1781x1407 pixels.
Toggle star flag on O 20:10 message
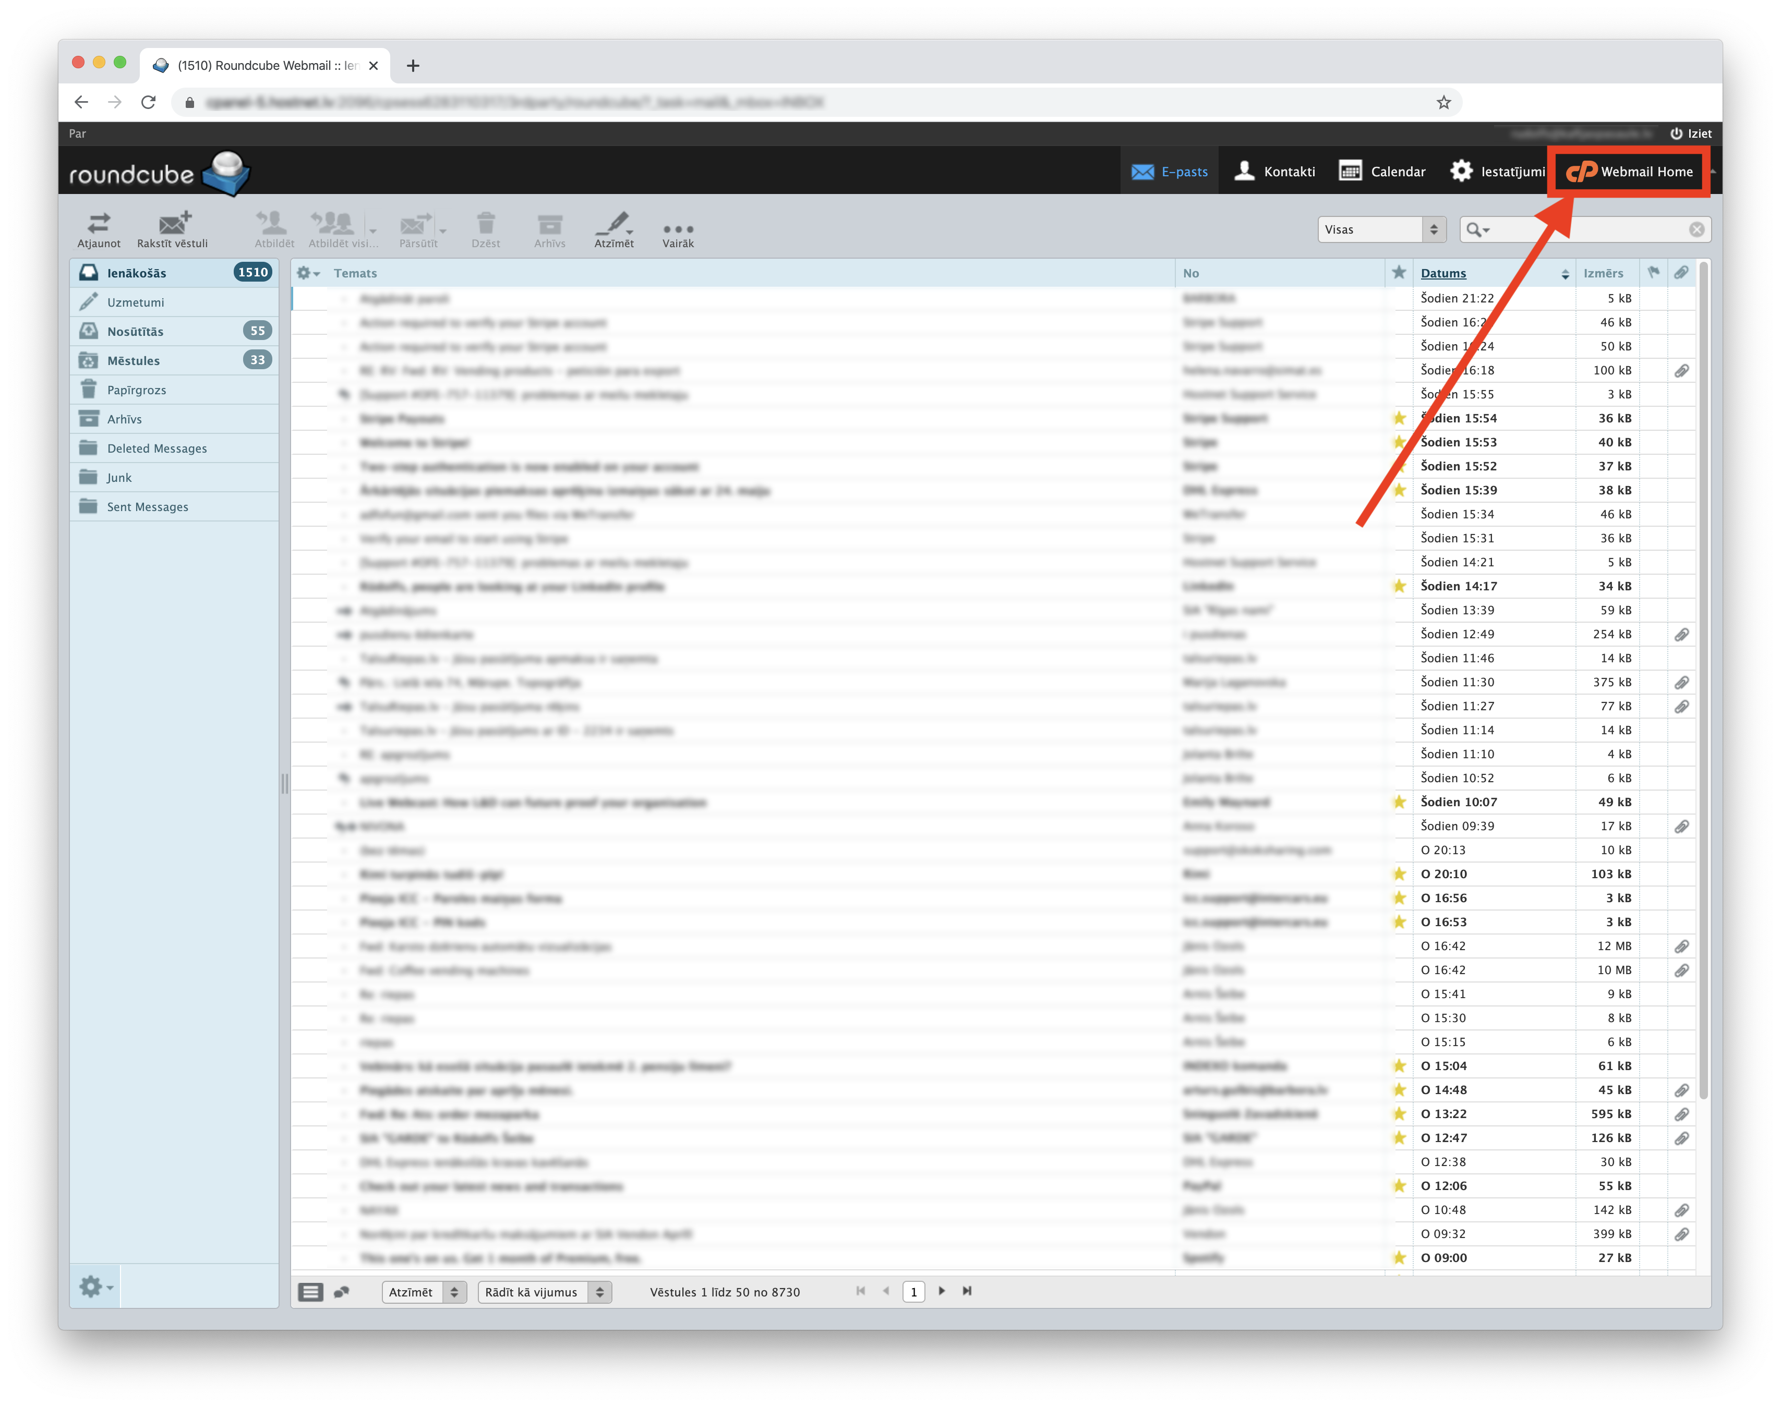pos(1399,874)
